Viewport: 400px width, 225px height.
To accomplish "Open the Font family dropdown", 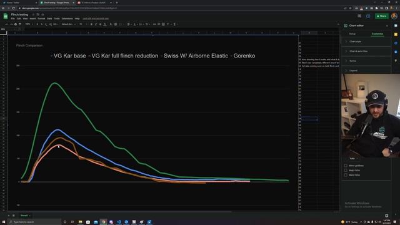I will tap(68, 24).
